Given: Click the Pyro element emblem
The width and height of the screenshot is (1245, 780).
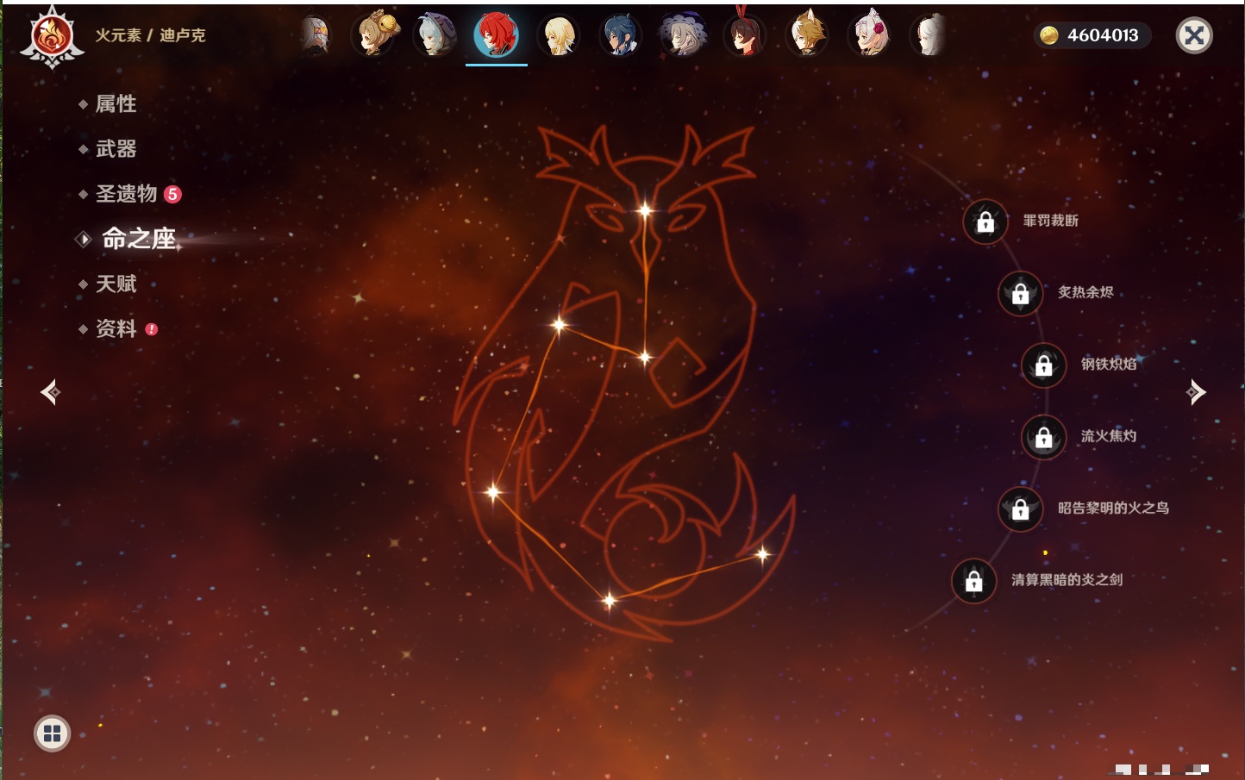Looking at the screenshot, I should click(x=52, y=37).
